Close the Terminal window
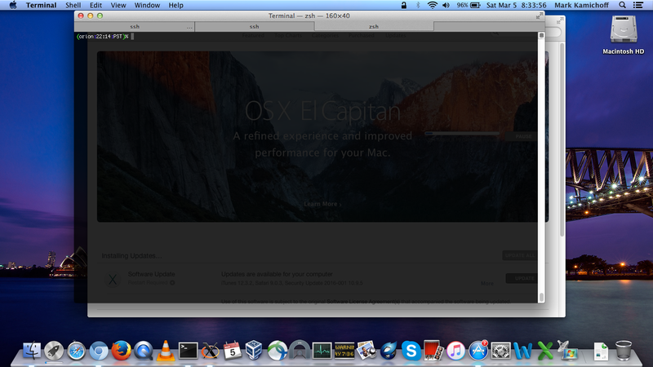Viewport: 653px width, 367px height. coord(81,15)
